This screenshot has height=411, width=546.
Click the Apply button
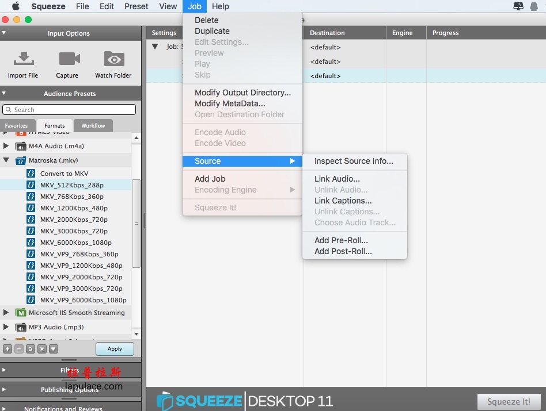tap(115, 349)
